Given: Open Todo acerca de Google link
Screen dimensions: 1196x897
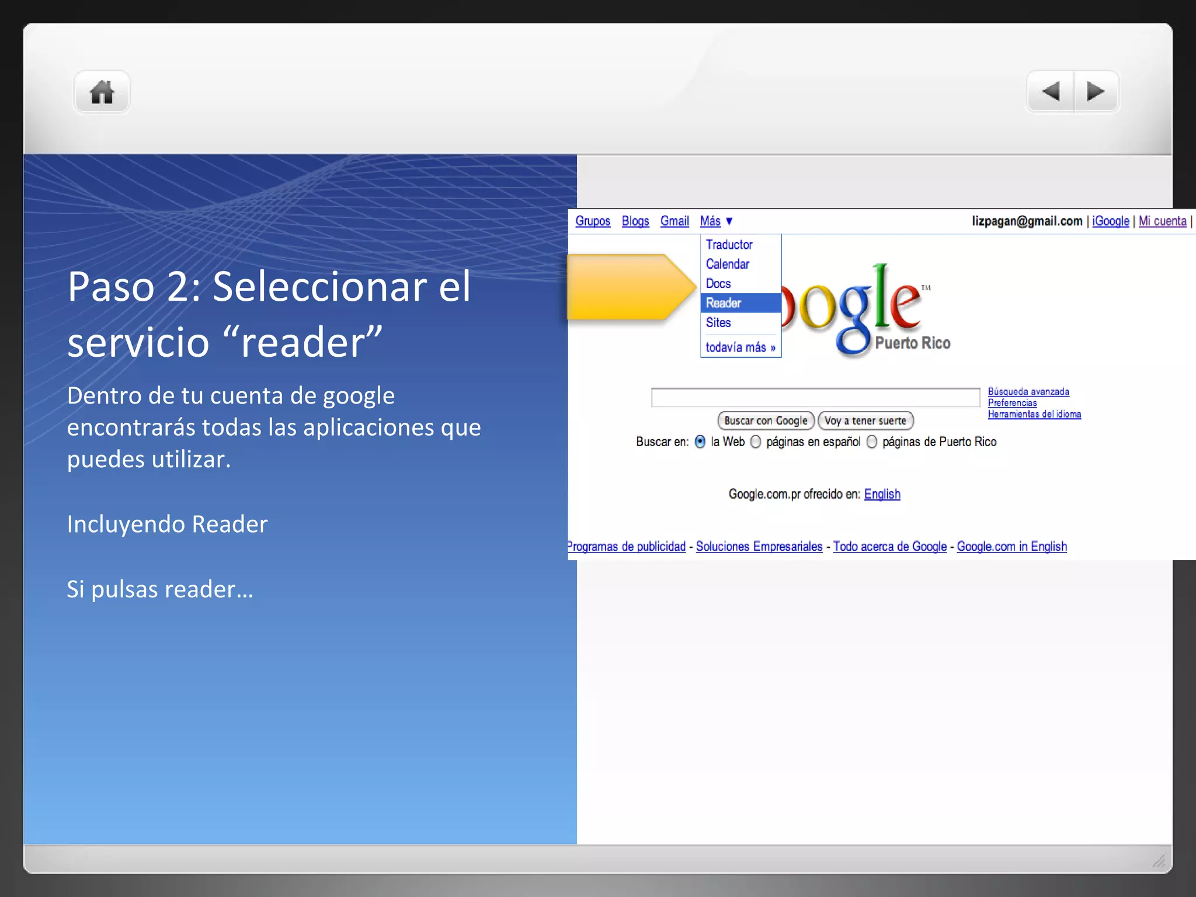Looking at the screenshot, I should pos(889,547).
